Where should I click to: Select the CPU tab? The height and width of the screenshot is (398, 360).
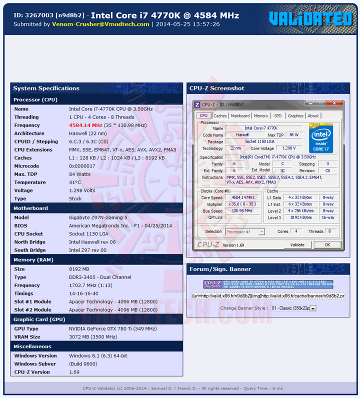coord(203,115)
